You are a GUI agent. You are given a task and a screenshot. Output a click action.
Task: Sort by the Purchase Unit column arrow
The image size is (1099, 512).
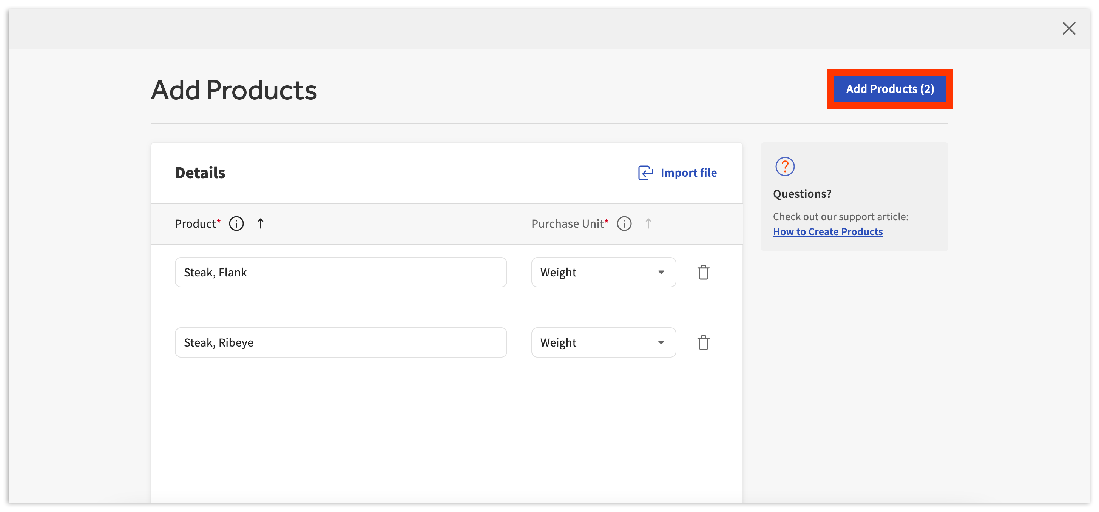coord(648,223)
